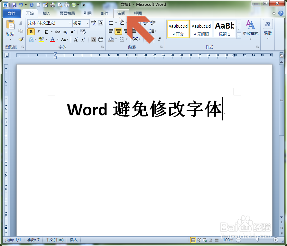Click the yellow text highlight color button
Viewport: 287px width, 246px height.
(x=41, y=40)
